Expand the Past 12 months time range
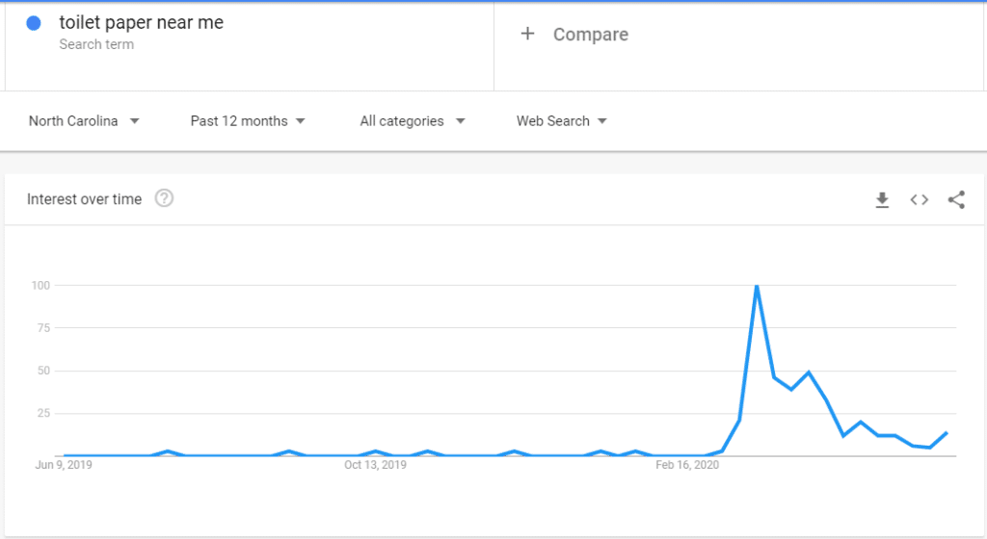This screenshot has width=987, height=539. 248,120
